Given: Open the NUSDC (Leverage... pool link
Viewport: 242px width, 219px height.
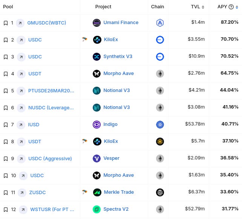Looking at the screenshot, I should 51,108.
